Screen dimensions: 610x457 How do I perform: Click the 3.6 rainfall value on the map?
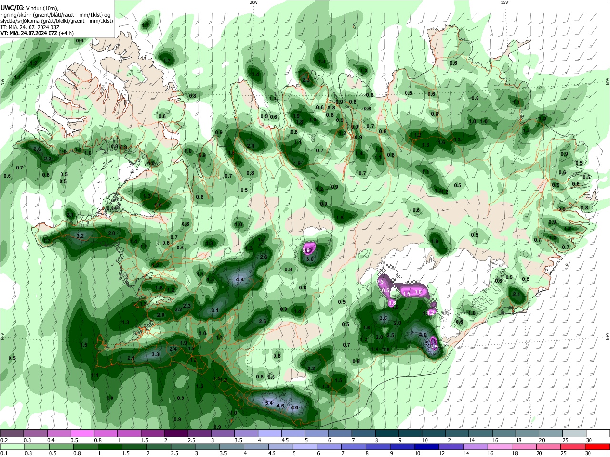(x=383, y=318)
